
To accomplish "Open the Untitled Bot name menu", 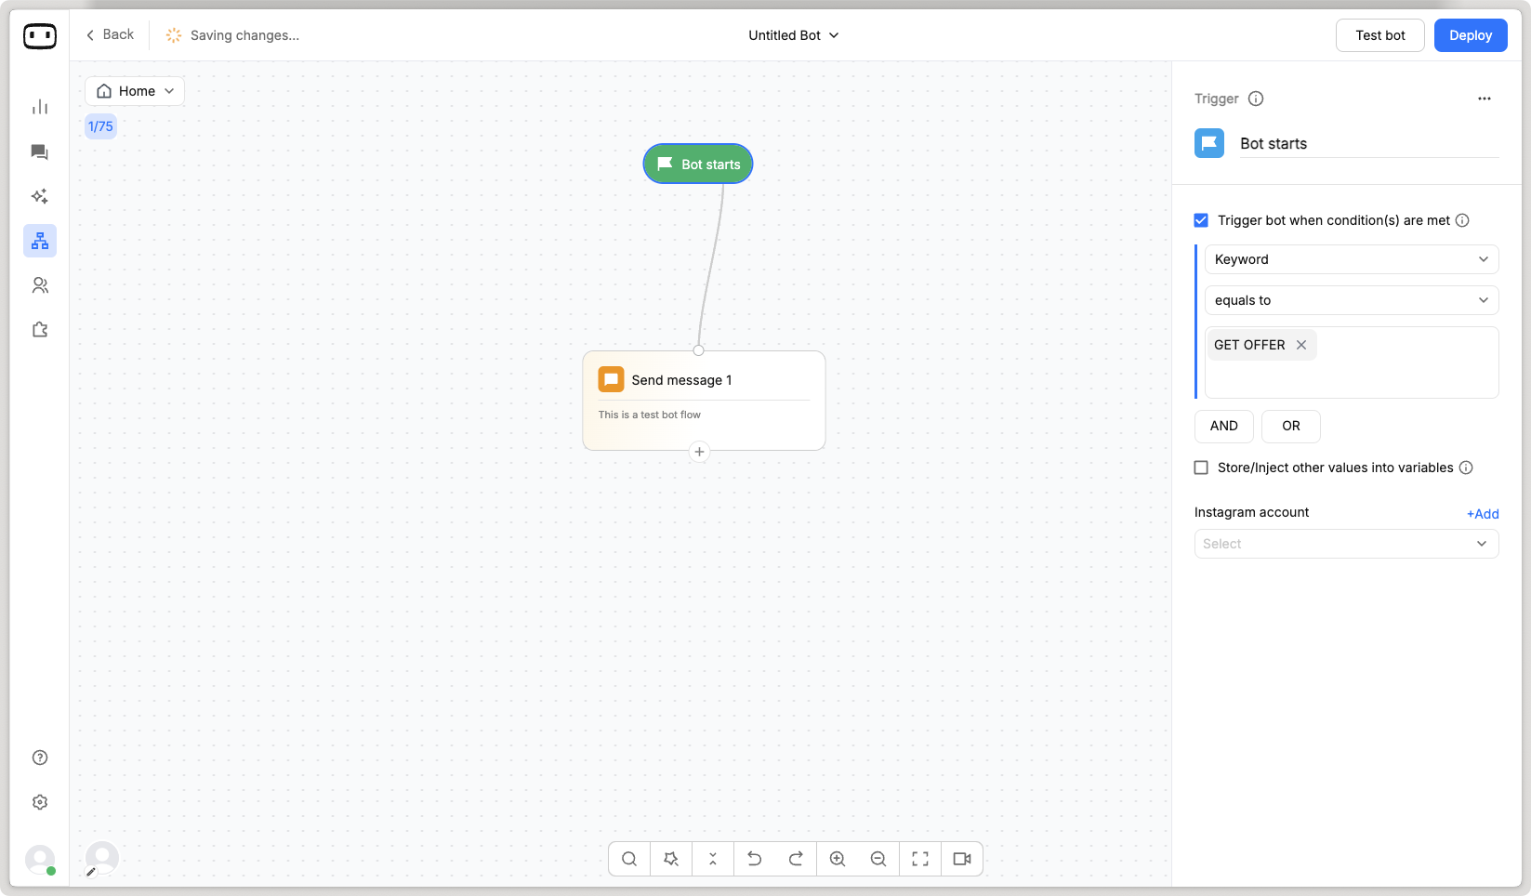I will 793,35.
